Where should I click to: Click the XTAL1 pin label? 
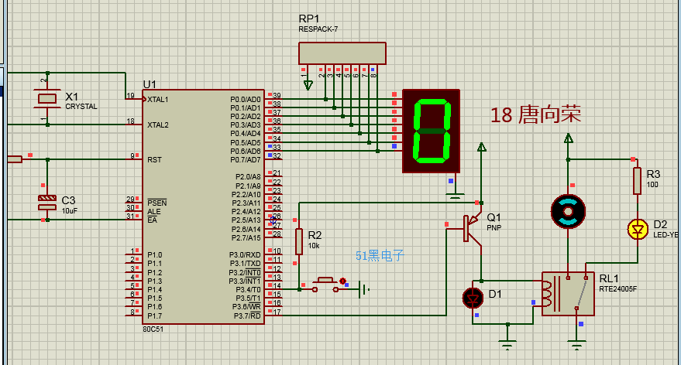click(x=157, y=99)
